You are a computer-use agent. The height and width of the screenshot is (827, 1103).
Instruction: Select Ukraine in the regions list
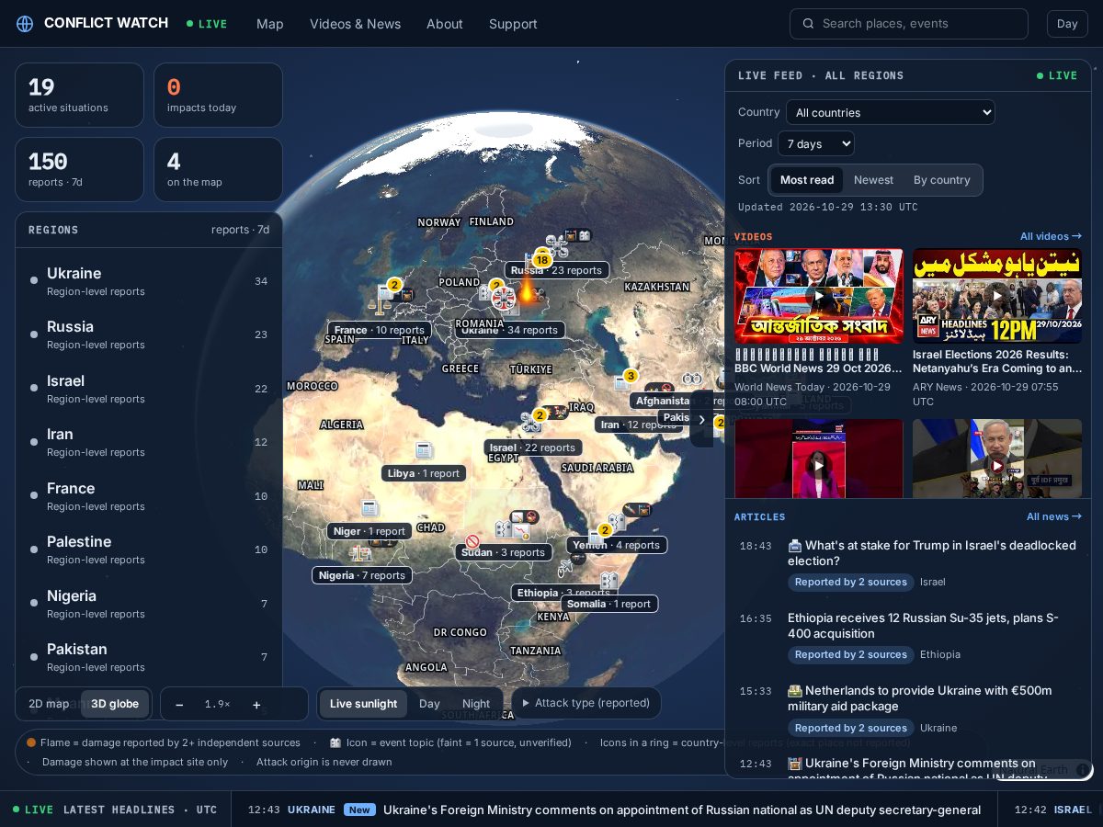pos(148,282)
